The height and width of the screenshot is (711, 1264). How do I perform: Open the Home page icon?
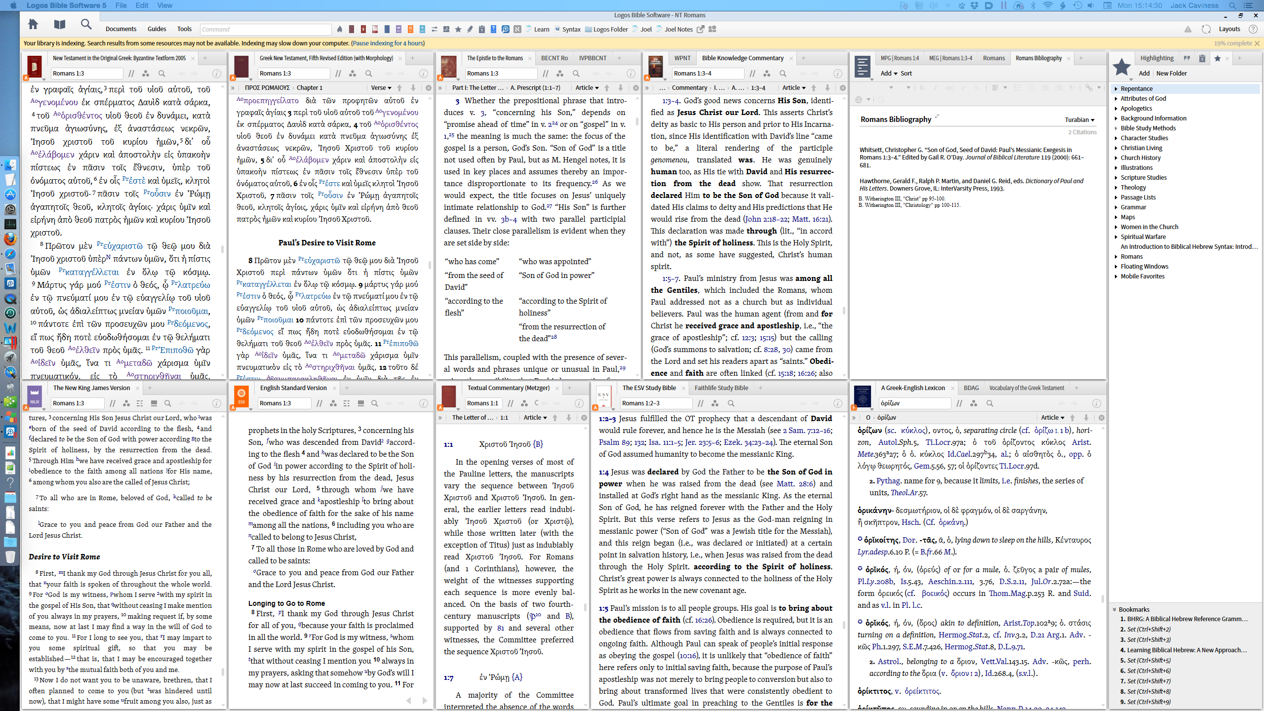pos(33,24)
